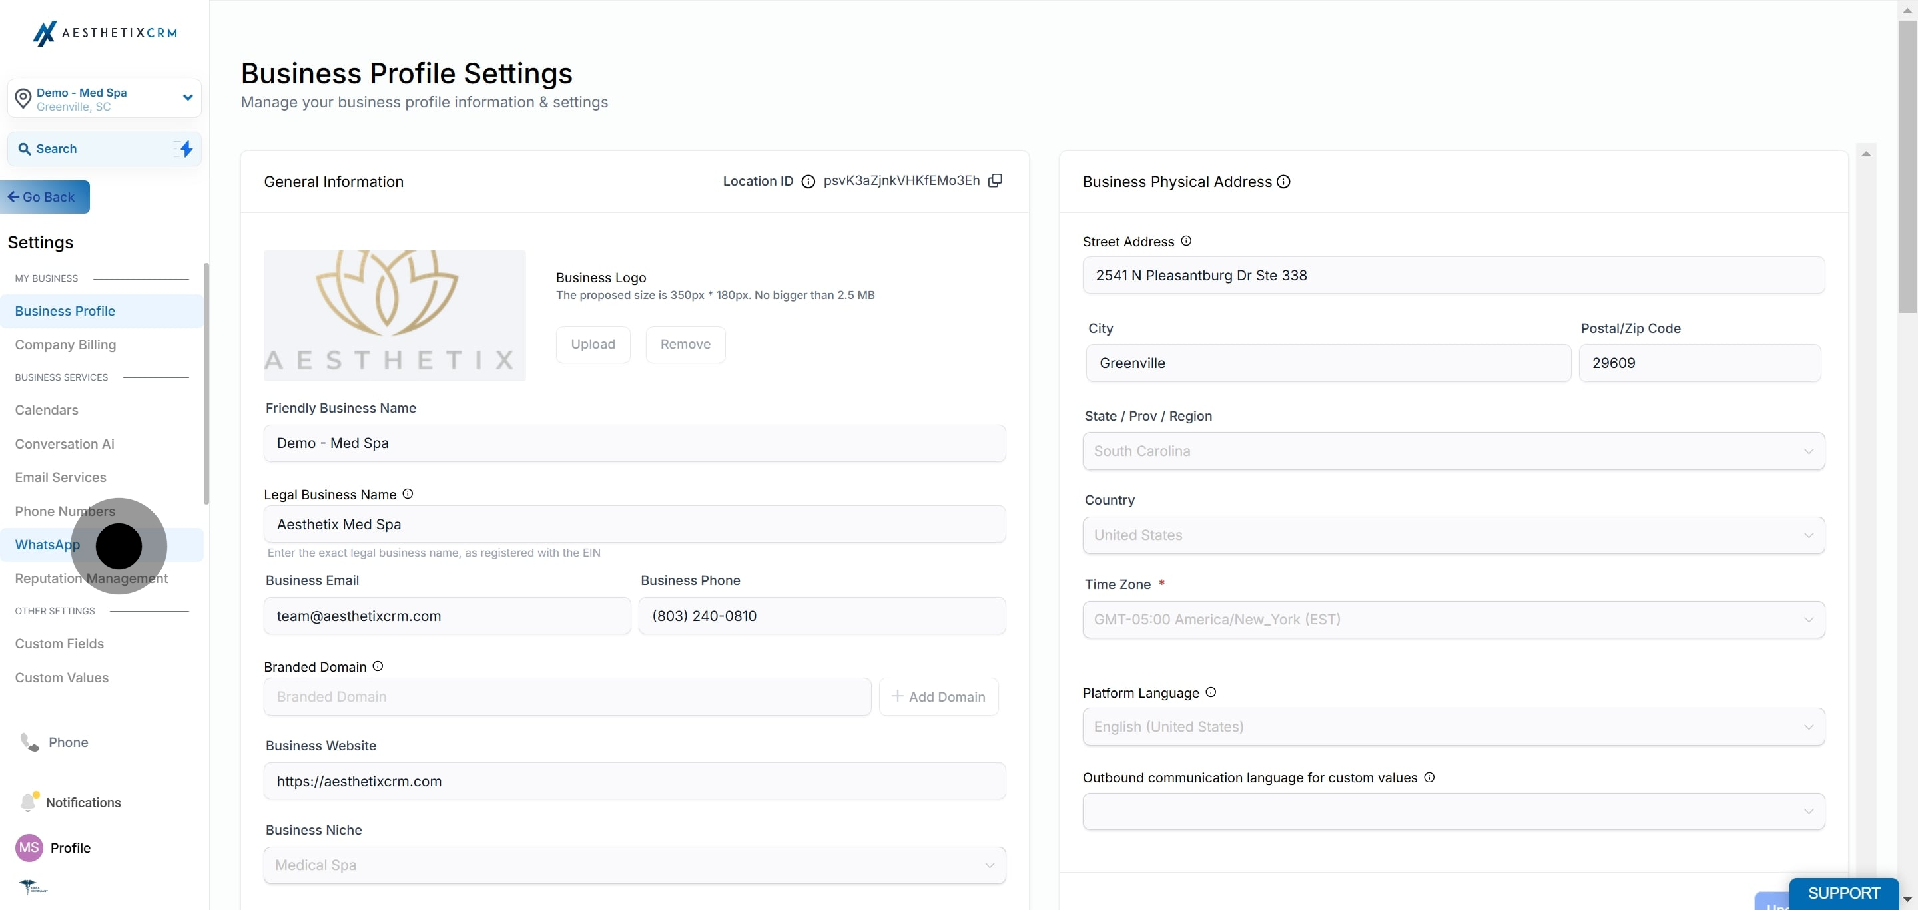Copy the Location ID to clipboard
Image resolution: width=1918 pixels, height=910 pixels.
click(x=995, y=181)
